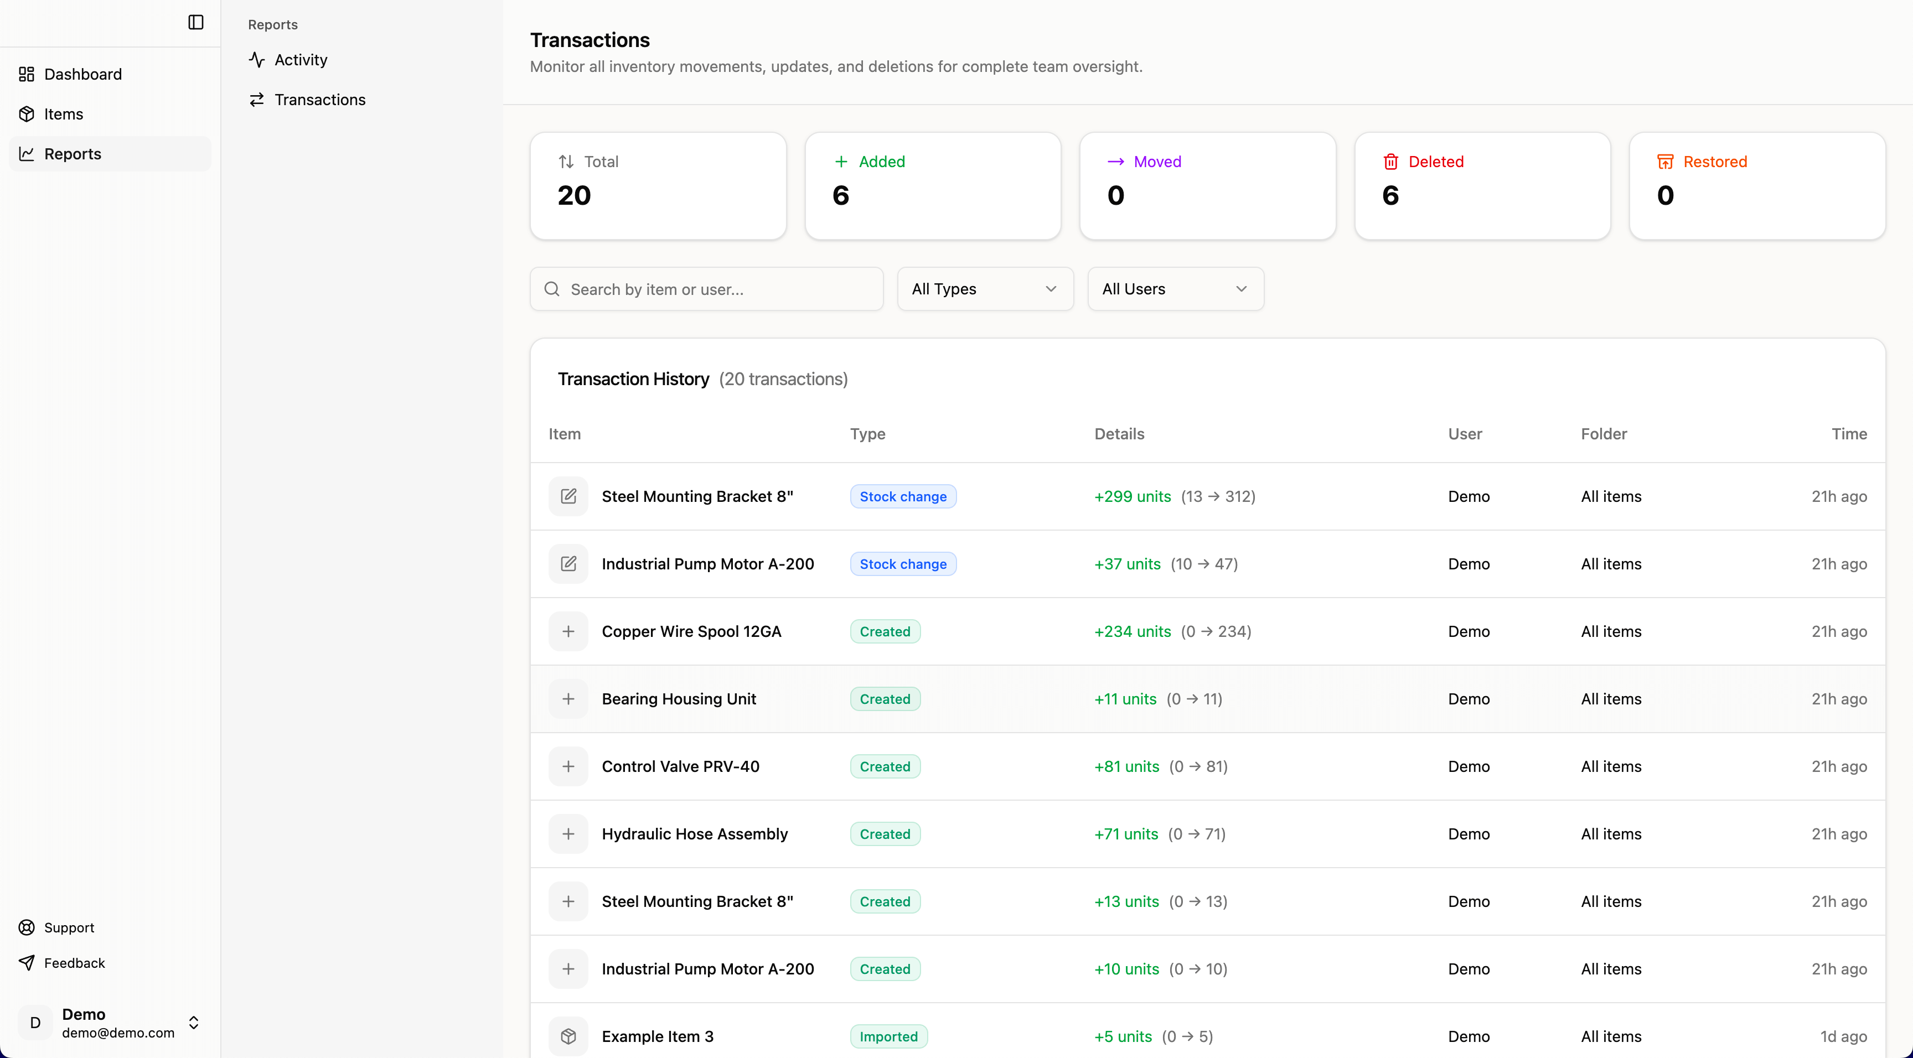Image resolution: width=1913 pixels, height=1058 pixels.
Task: Select the Transactions report link
Action: tap(319, 100)
